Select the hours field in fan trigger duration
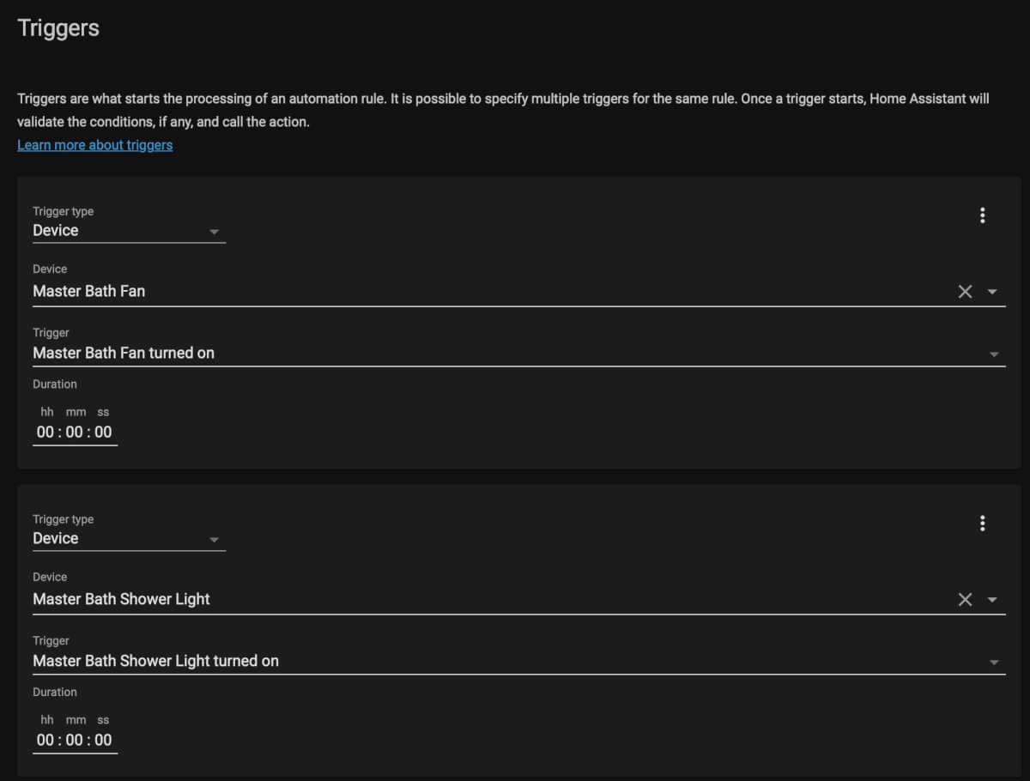 pos(45,433)
